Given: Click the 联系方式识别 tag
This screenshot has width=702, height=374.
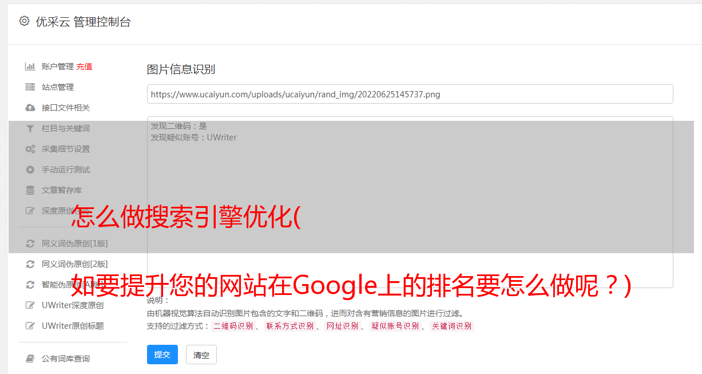Looking at the screenshot, I should [x=289, y=326].
